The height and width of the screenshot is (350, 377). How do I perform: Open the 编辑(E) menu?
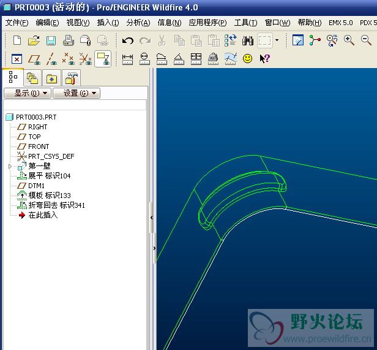click(47, 23)
